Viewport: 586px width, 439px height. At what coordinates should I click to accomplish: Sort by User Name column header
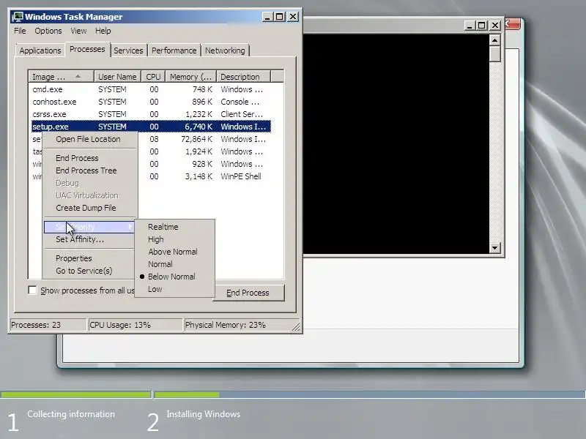point(117,77)
